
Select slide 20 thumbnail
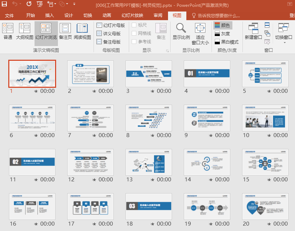pos(265,207)
